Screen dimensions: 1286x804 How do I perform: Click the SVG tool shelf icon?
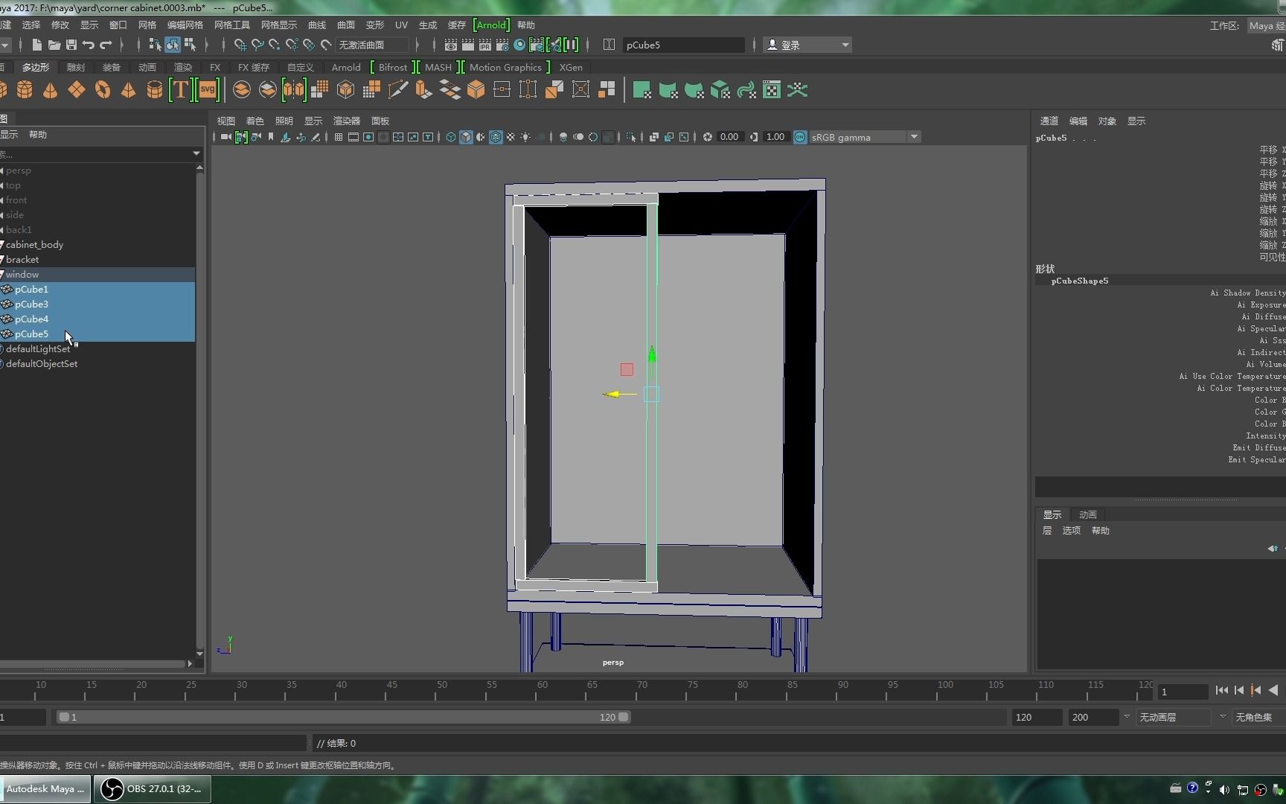click(207, 90)
